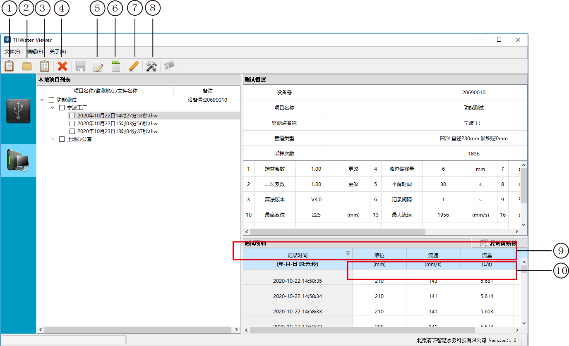Viewport: 569px width, 346px height.
Task: Expand the 上地办公室 tree node
Action: [x=53, y=139]
